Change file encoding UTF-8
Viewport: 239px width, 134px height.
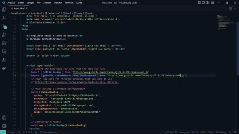point(195,132)
